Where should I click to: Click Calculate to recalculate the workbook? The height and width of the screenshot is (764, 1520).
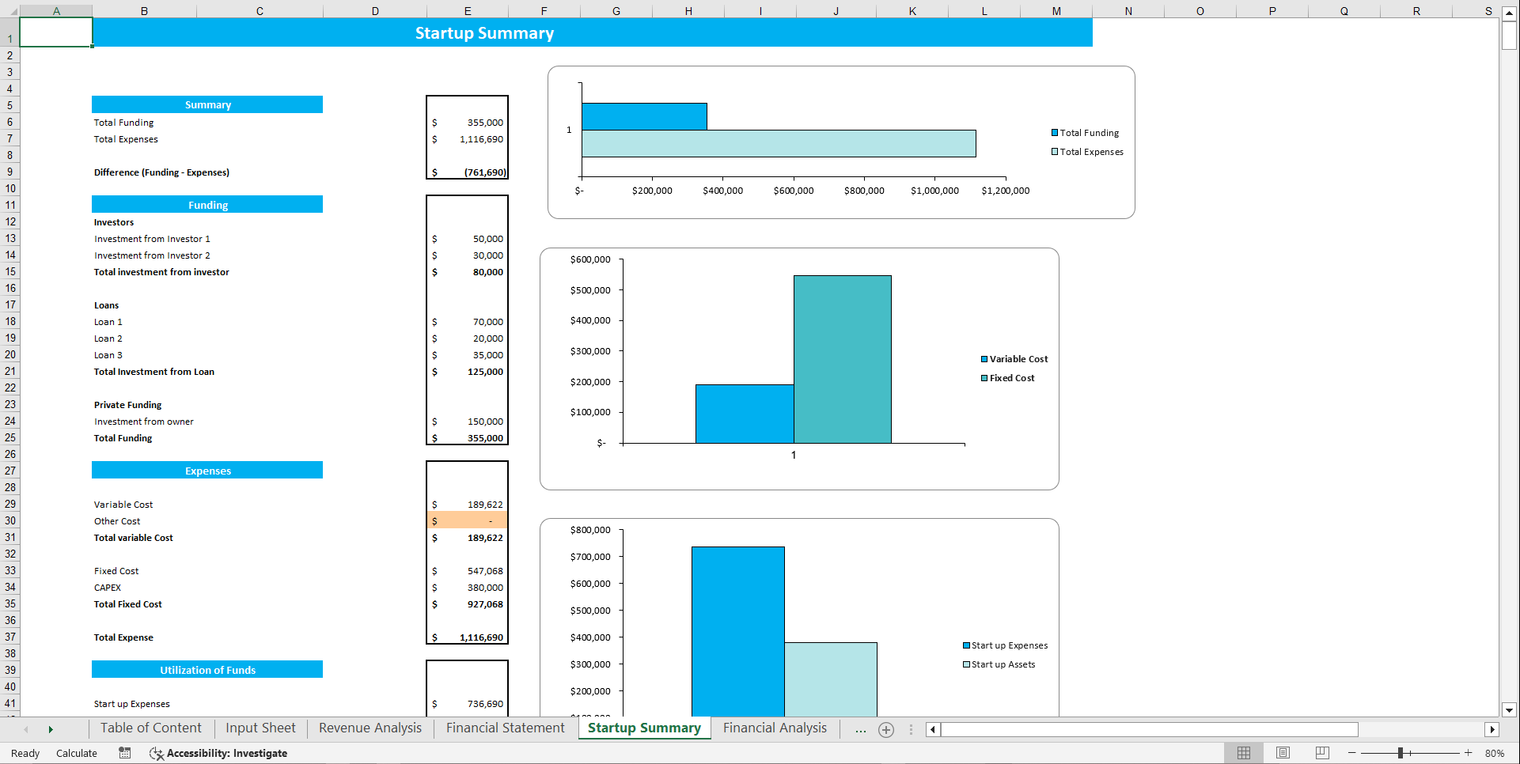click(x=76, y=753)
